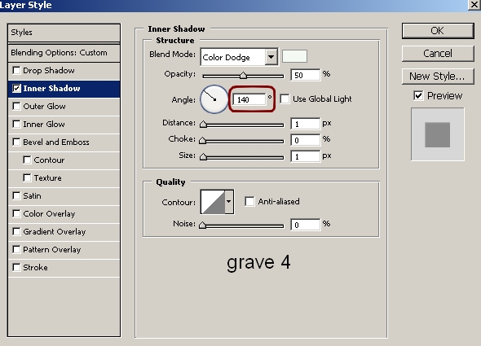
Task: Open the Styles list entry
Action: [64, 33]
